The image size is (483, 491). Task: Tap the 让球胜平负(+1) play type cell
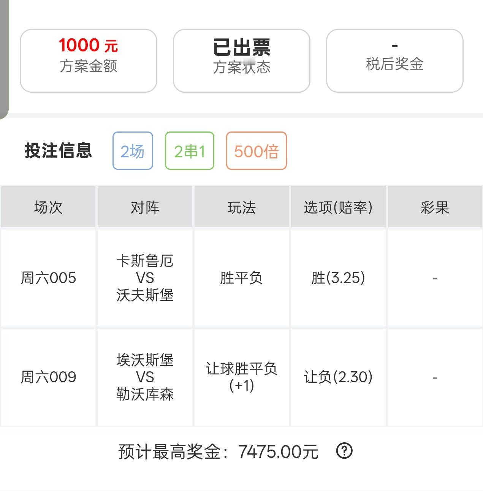coord(242,377)
